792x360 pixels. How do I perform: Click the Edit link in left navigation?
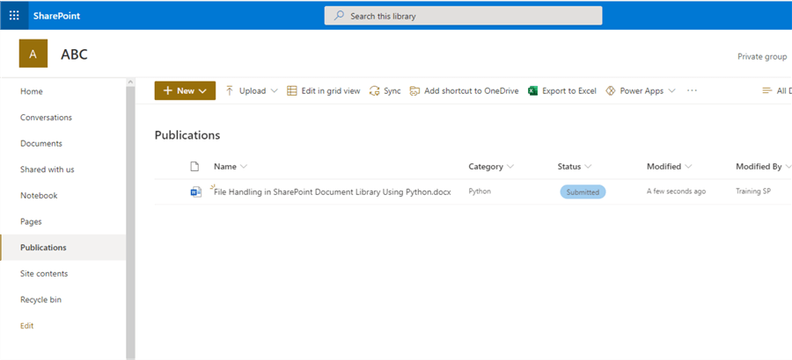pos(27,326)
